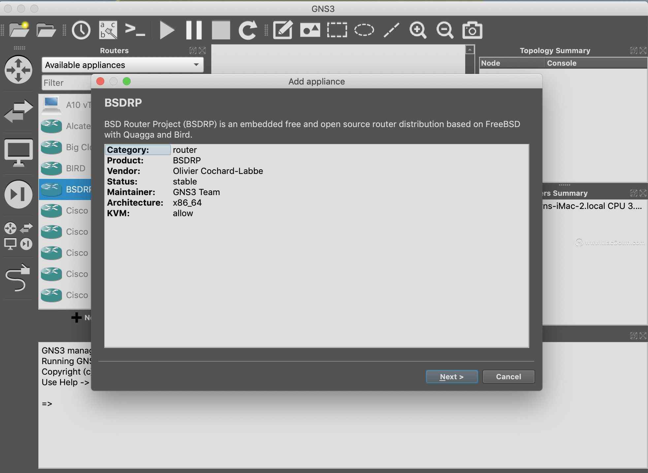The width and height of the screenshot is (648, 473).
Task: Select the Big Cloud appliance row
Action: pos(65,147)
